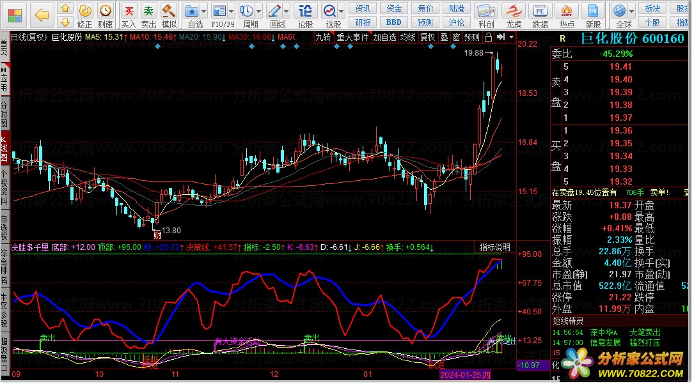Expand the F10/F9 dropdown arrow
Image resolution: width=694 pixels, height=384 pixels.
point(232,11)
